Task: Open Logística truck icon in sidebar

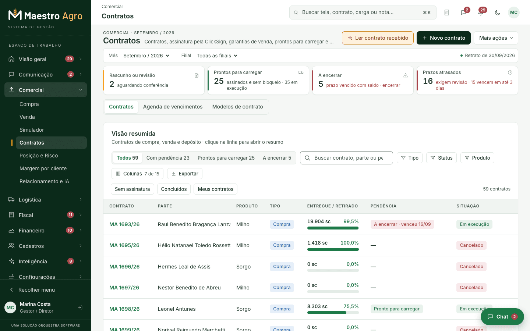Action: pos(11,200)
